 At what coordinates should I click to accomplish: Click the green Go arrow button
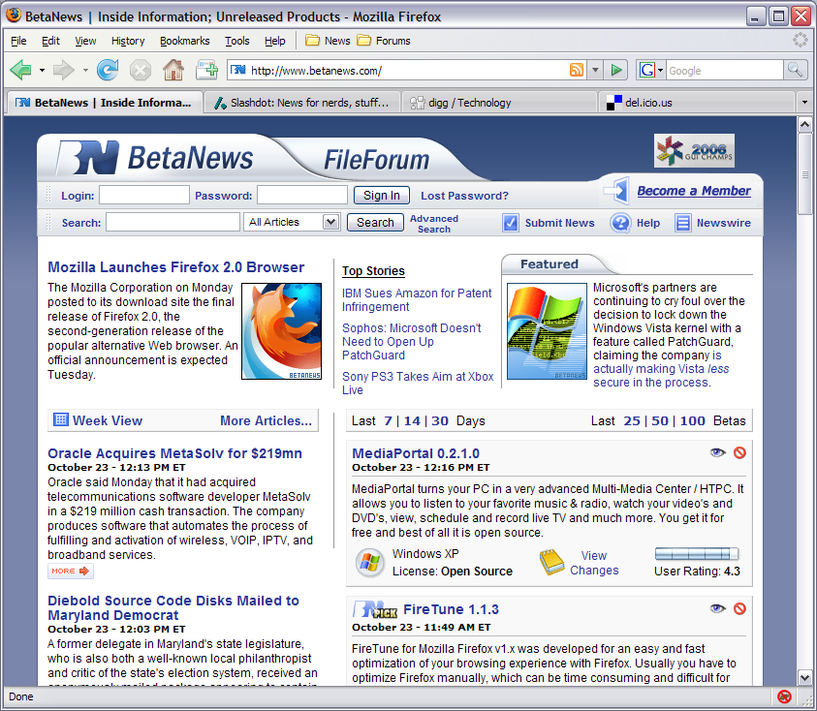tap(616, 70)
